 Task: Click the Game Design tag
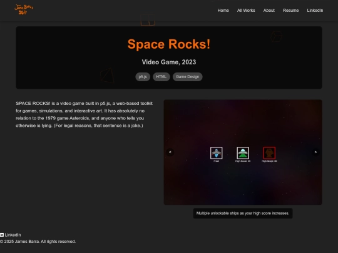pos(187,77)
